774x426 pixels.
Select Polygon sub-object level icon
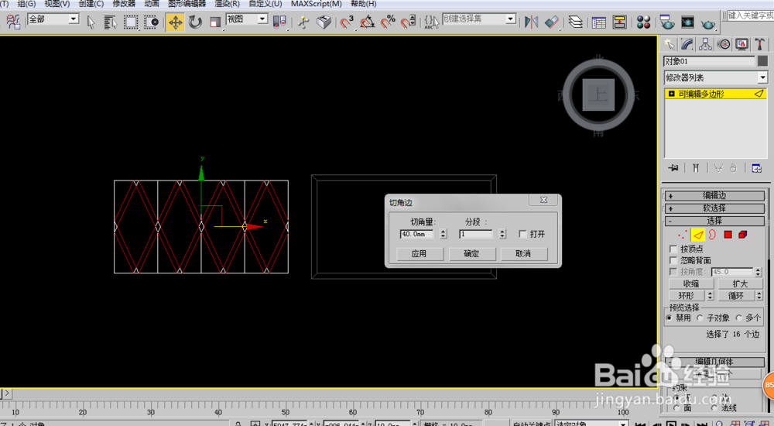click(728, 235)
